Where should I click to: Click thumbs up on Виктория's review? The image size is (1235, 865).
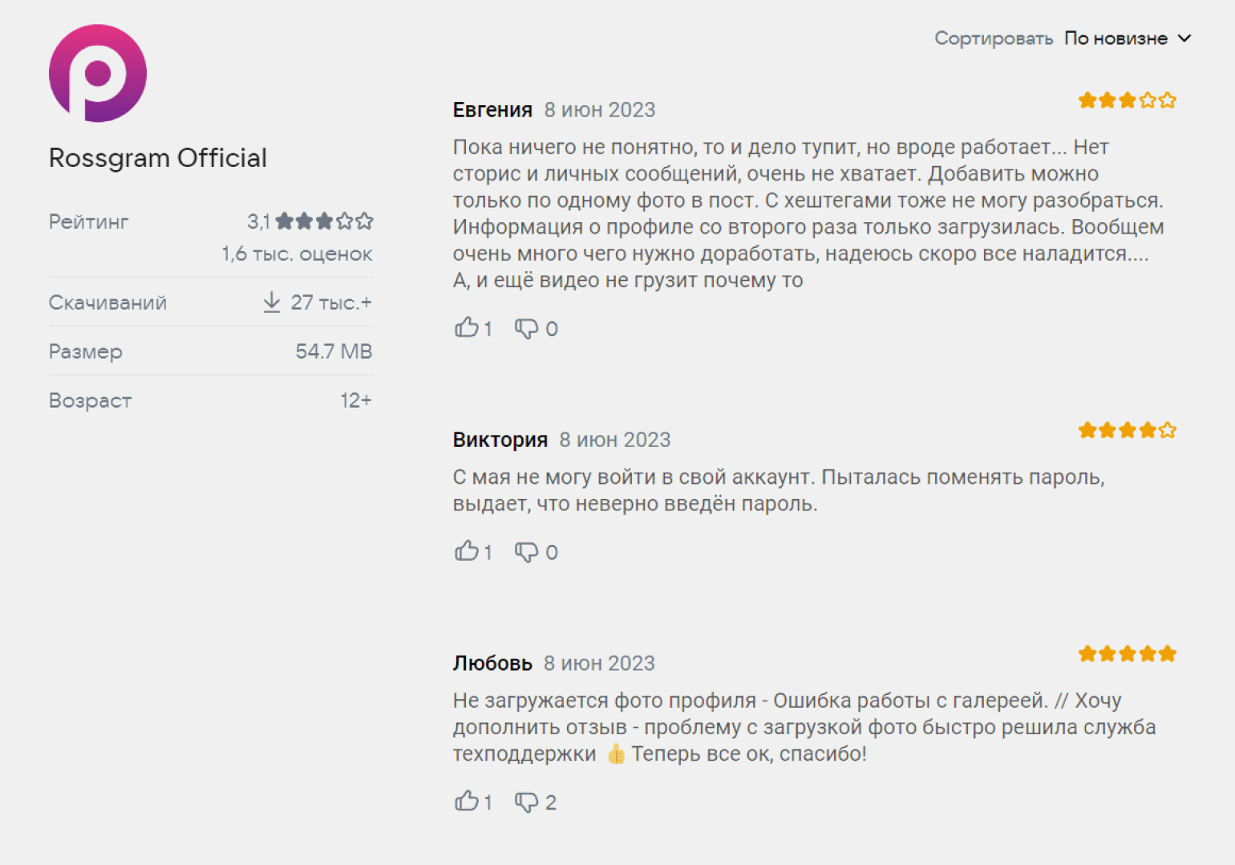(467, 551)
